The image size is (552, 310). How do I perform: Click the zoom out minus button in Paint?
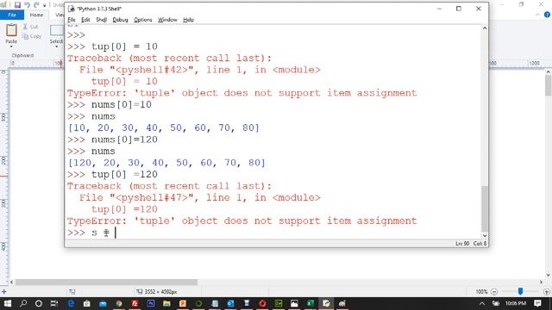click(494, 292)
